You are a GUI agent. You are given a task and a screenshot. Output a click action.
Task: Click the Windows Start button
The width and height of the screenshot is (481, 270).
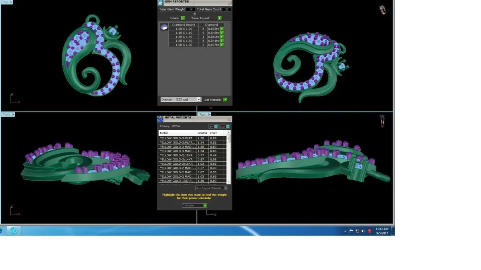pyautogui.click(x=1, y=231)
